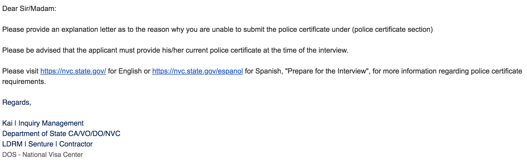Click the "Regards," closing text
This screenshot has width=527, height=164.
[x=17, y=103]
